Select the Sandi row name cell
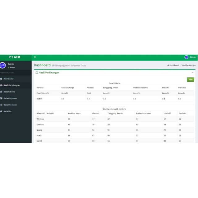This screenshot has height=198, width=198. tap(39, 141)
